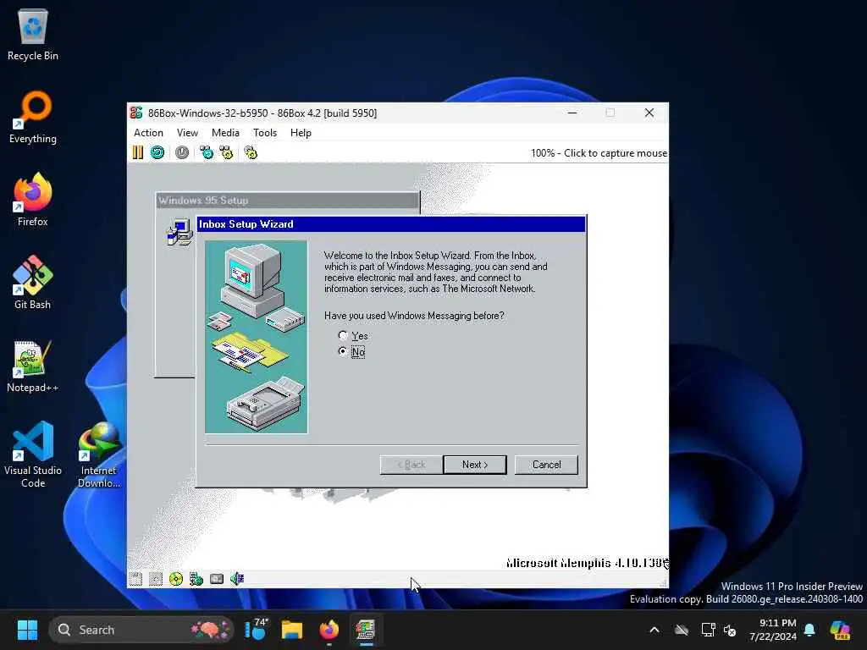Click the muted volume tray icon

coord(730,630)
